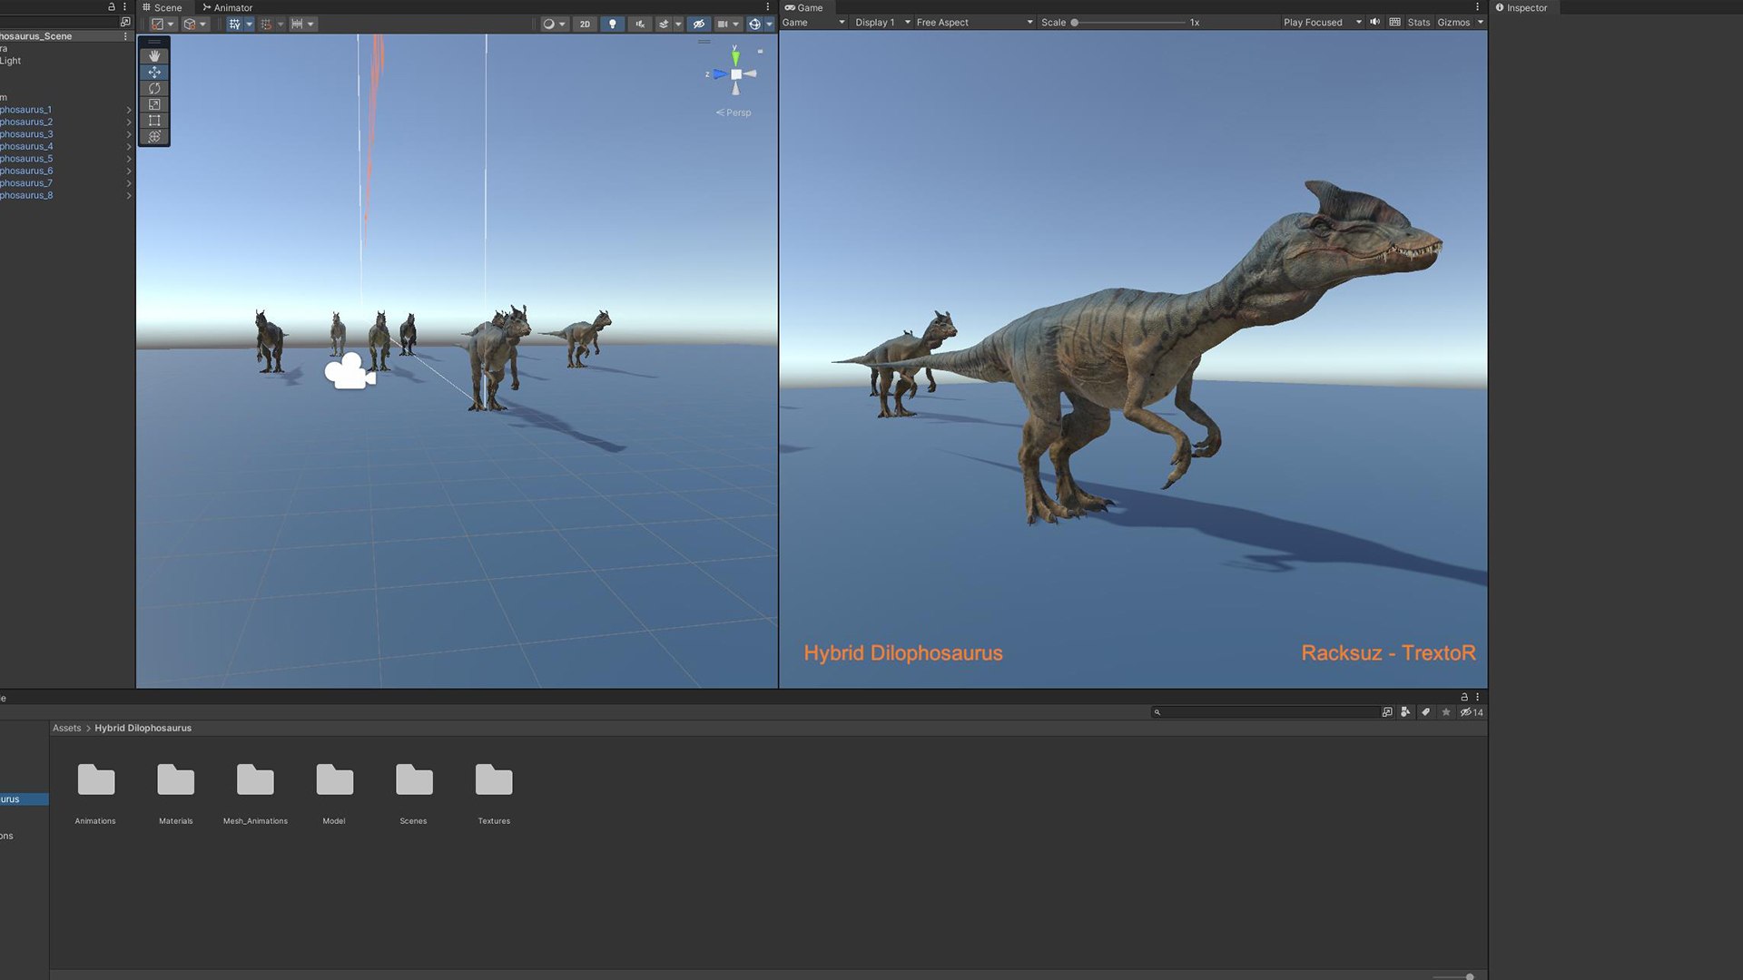Open Project panel search-by-label filter
The width and height of the screenshot is (1743, 980).
pyautogui.click(x=1425, y=712)
